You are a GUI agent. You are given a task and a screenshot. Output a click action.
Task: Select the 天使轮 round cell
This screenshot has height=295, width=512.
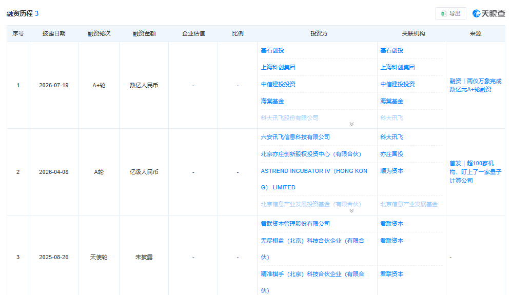99,257
